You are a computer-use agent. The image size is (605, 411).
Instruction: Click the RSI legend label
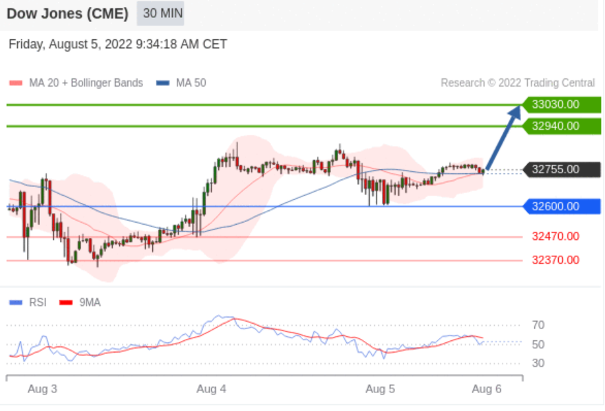click(x=38, y=303)
